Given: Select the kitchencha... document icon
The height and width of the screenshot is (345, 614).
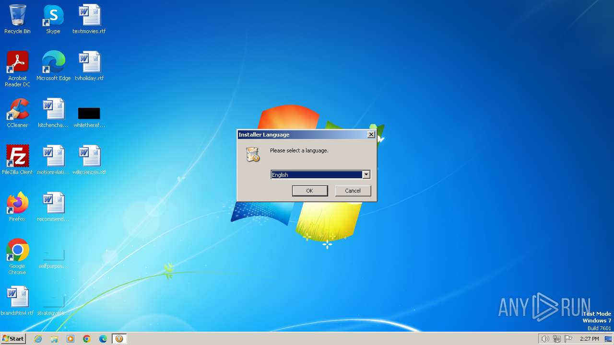Looking at the screenshot, I should [53, 113].
